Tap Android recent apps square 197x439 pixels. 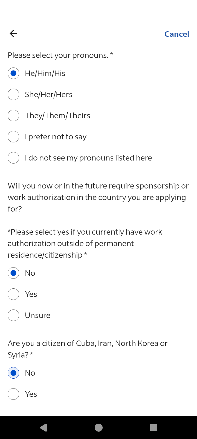click(x=154, y=427)
